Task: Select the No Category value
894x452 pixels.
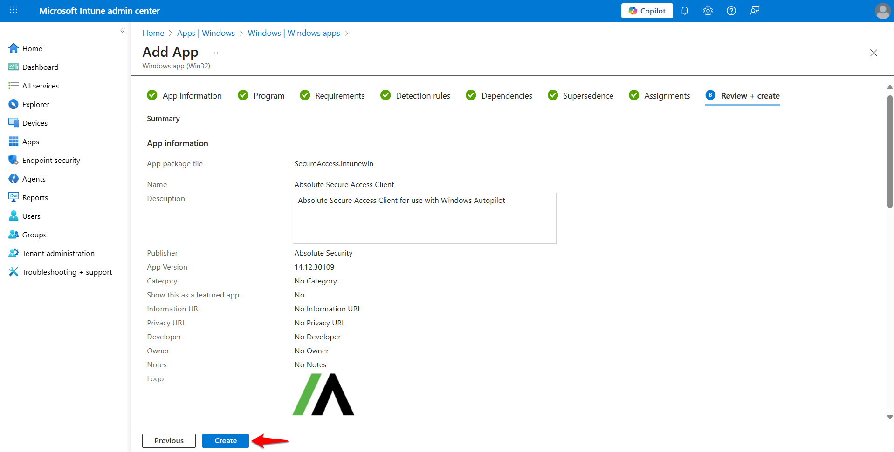Action: tap(316, 281)
